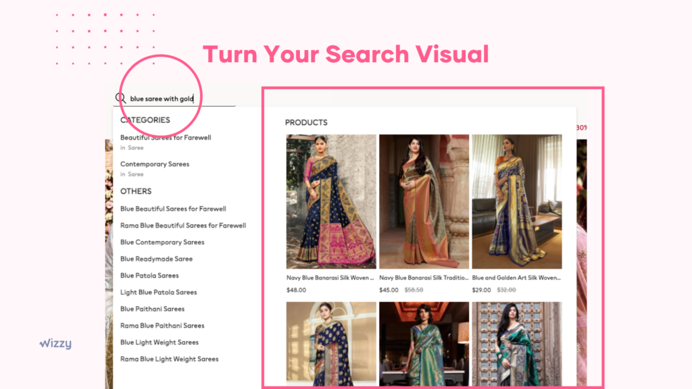Click the $29.00 price
Image resolution: width=692 pixels, height=389 pixels.
[x=481, y=290]
